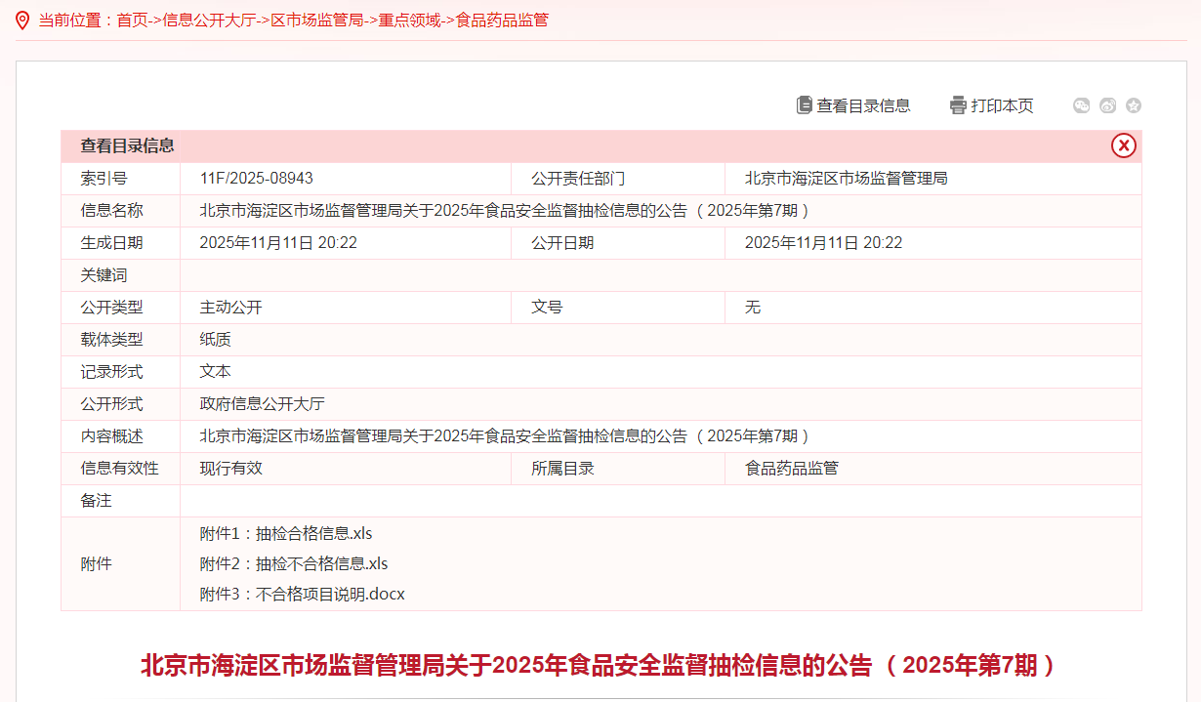This screenshot has height=702, width=1201.
Task: Share the page via the QZone star icon
Action: pyautogui.click(x=1134, y=105)
